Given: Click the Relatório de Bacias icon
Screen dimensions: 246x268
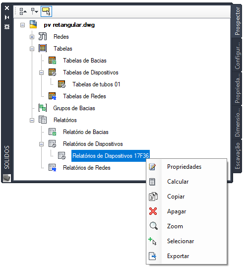Looking at the screenshot, I should [52, 132].
